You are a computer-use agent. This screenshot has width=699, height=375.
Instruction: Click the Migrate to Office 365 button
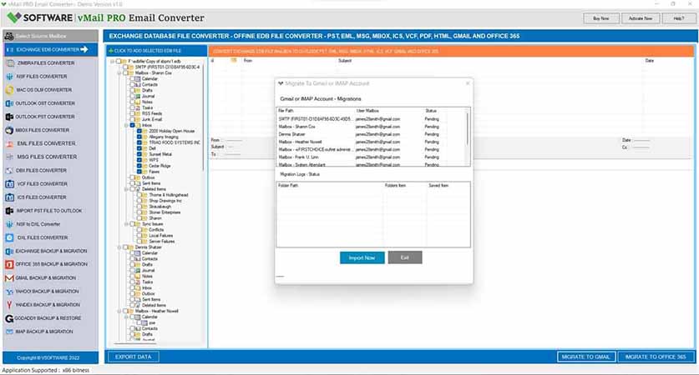[656, 357]
